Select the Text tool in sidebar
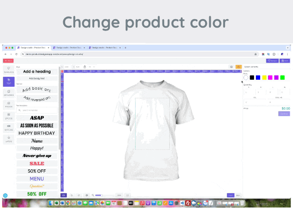Image resolution: width=293 pixels, height=209 pixels. click(x=9, y=81)
